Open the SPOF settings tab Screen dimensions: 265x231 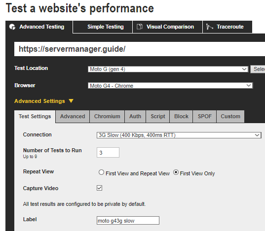pyautogui.click(x=204, y=116)
